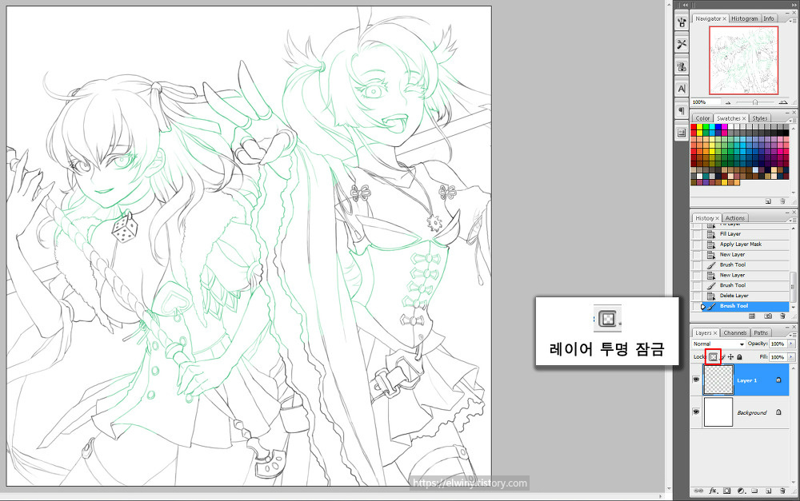Viewport: 800px width, 501px height.
Task: Hide Layer 1 with its eye icon
Action: point(696,380)
